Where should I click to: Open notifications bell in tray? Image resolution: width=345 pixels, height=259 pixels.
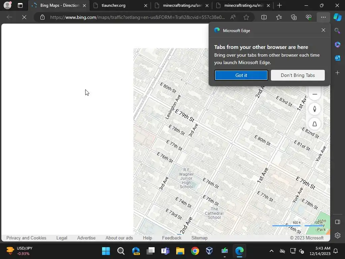click(x=336, y=251)
